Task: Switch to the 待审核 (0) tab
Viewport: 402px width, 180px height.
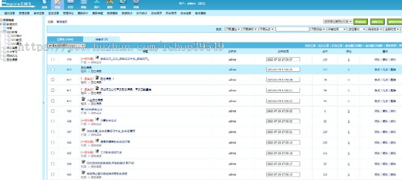Action: tap(101, 39)
